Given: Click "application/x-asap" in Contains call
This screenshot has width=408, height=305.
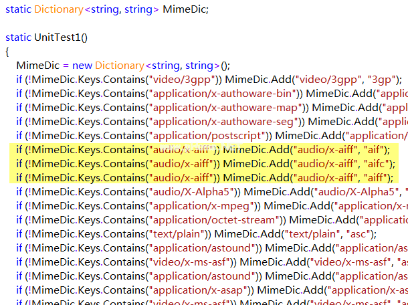Looking at the screenshot, I should [x=199, y=290].
